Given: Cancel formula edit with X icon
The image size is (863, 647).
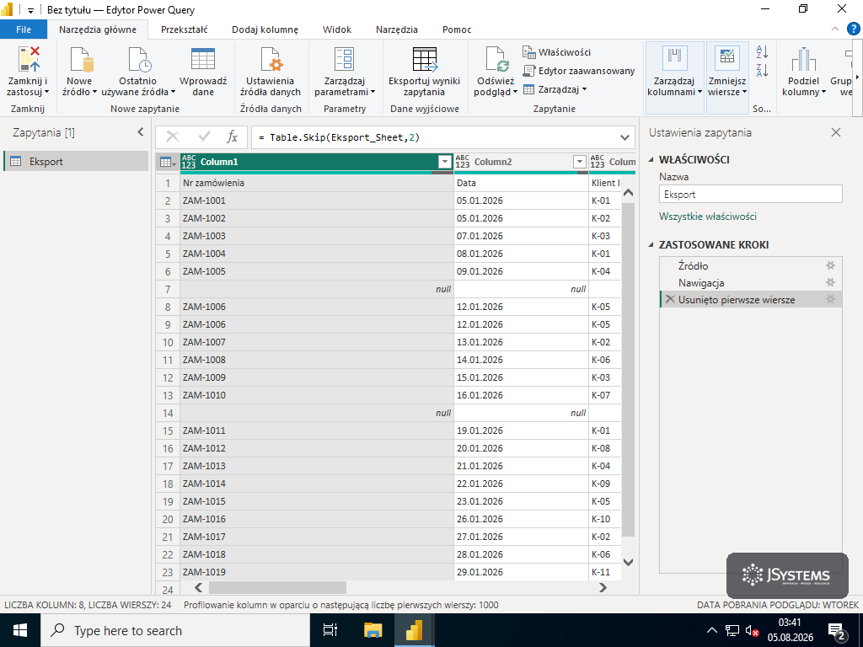Looking at the screenshot, I should [x=173, y=137].
